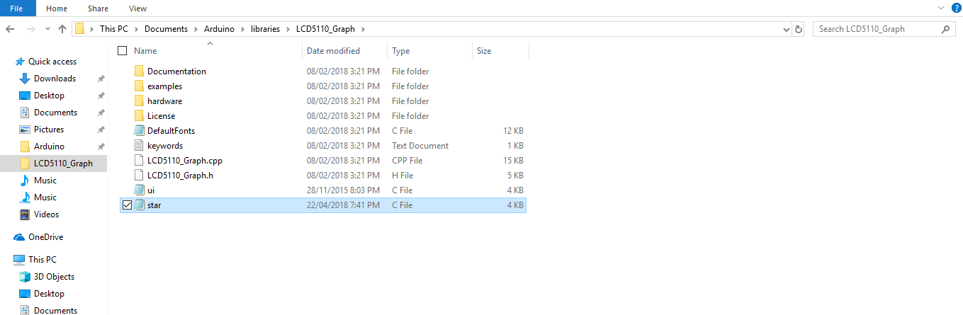
Task: Select the Documentation folder icon
Action: click(139, 71)
